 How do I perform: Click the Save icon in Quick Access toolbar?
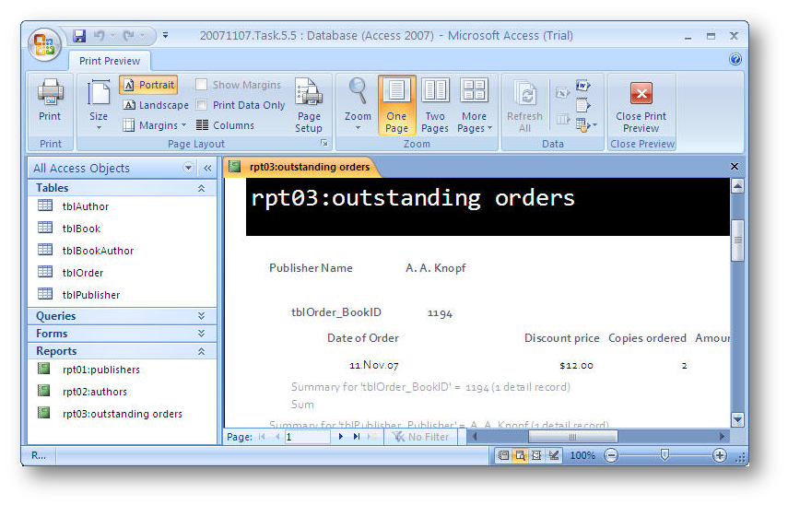[79, 36]
